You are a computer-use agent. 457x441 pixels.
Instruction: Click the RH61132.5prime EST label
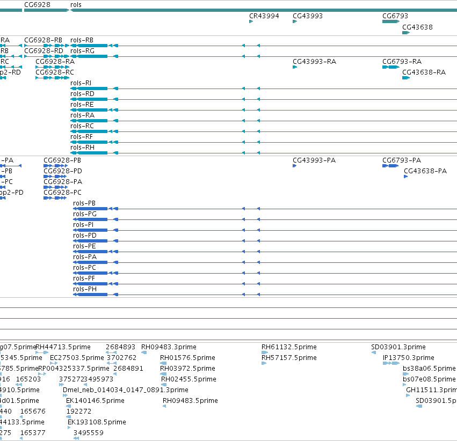tap(289, 347)
